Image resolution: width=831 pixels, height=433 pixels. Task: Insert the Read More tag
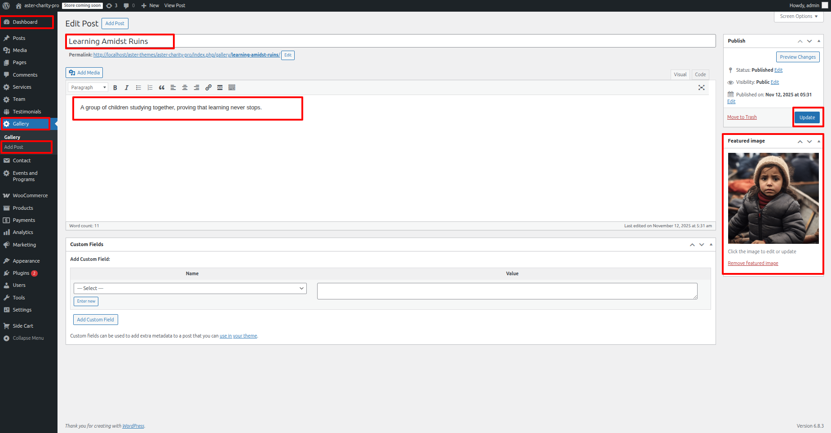pos(220,88)
